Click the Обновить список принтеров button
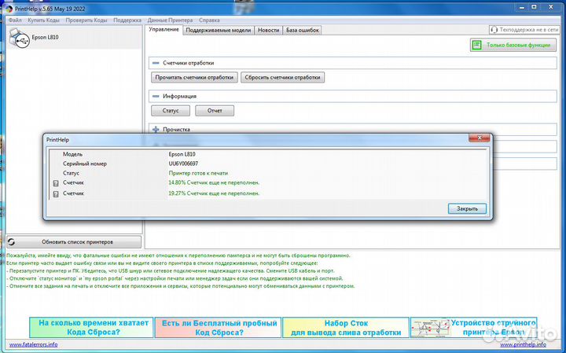This screenshot has height=353, width=566. click(74, 242)
